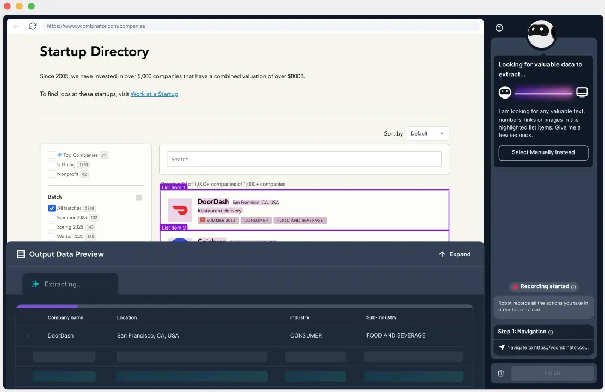Screen dimensions: 605x392
Task: Open the Sort by Default dropdown
Action: 427,133
